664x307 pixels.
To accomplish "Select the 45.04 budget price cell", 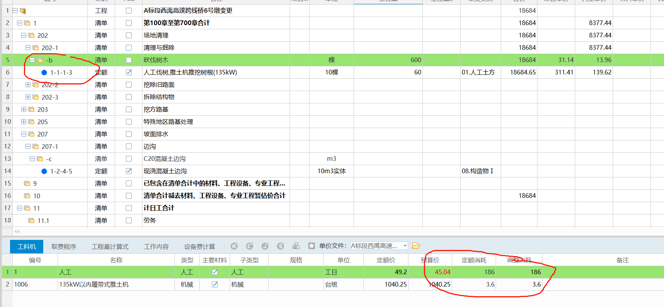I will tap(430, 272).
